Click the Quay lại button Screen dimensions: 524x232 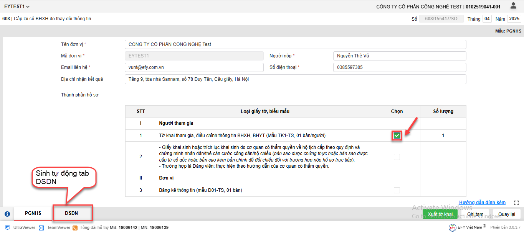coord(506,214)
